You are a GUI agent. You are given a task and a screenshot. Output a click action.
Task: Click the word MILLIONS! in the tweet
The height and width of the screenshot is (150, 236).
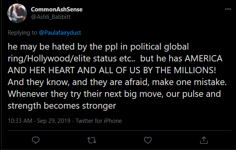(195, 70)
